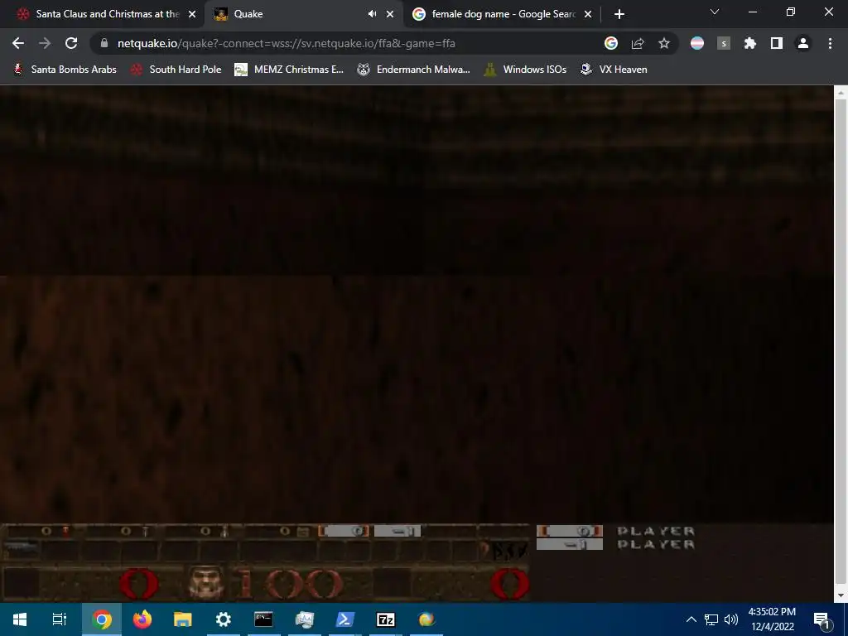Open network status in system tray
This screenshot has height=636, width=848.
pos(711,619)
